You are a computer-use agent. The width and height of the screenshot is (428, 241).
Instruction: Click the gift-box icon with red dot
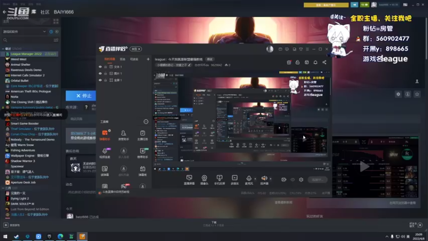coord(289,62)
